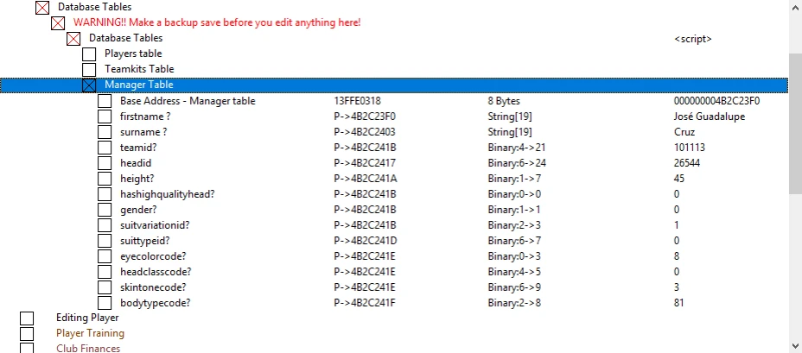Image resolution: width=802 pixels, height=353 pixels.
Task: Uncheck the Manager Table checkbox
Action: [x=89, y=85]
